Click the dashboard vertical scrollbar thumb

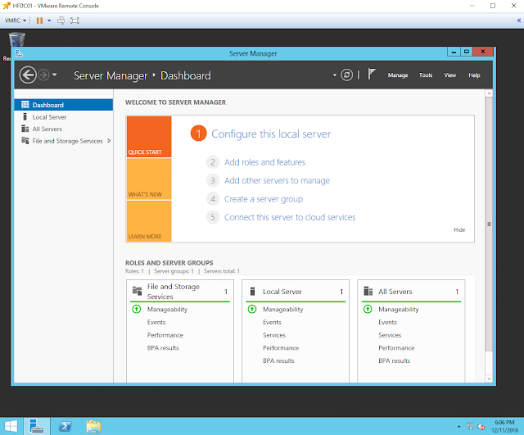point(489,224)
